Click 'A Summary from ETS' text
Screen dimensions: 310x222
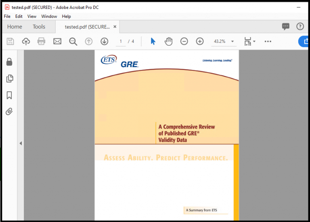coord(201,210)
